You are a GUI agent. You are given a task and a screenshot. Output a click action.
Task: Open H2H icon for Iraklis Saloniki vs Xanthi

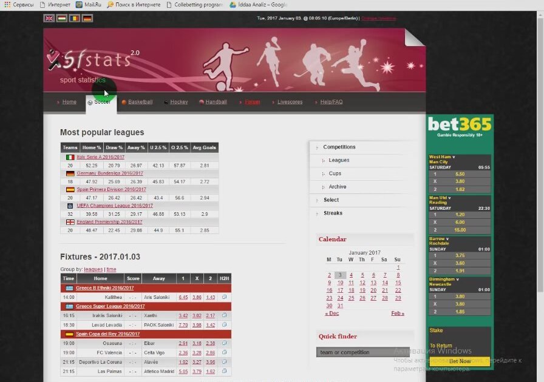pos(225,315)
